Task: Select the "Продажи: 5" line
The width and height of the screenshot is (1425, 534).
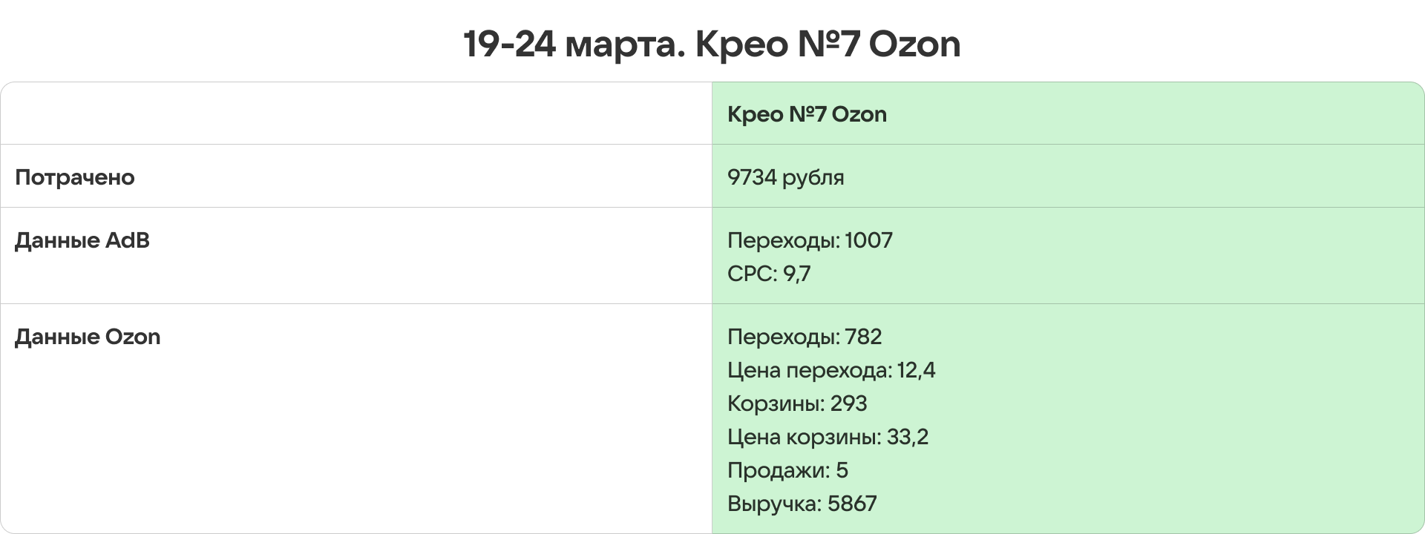Action: [x=787, y=470]
